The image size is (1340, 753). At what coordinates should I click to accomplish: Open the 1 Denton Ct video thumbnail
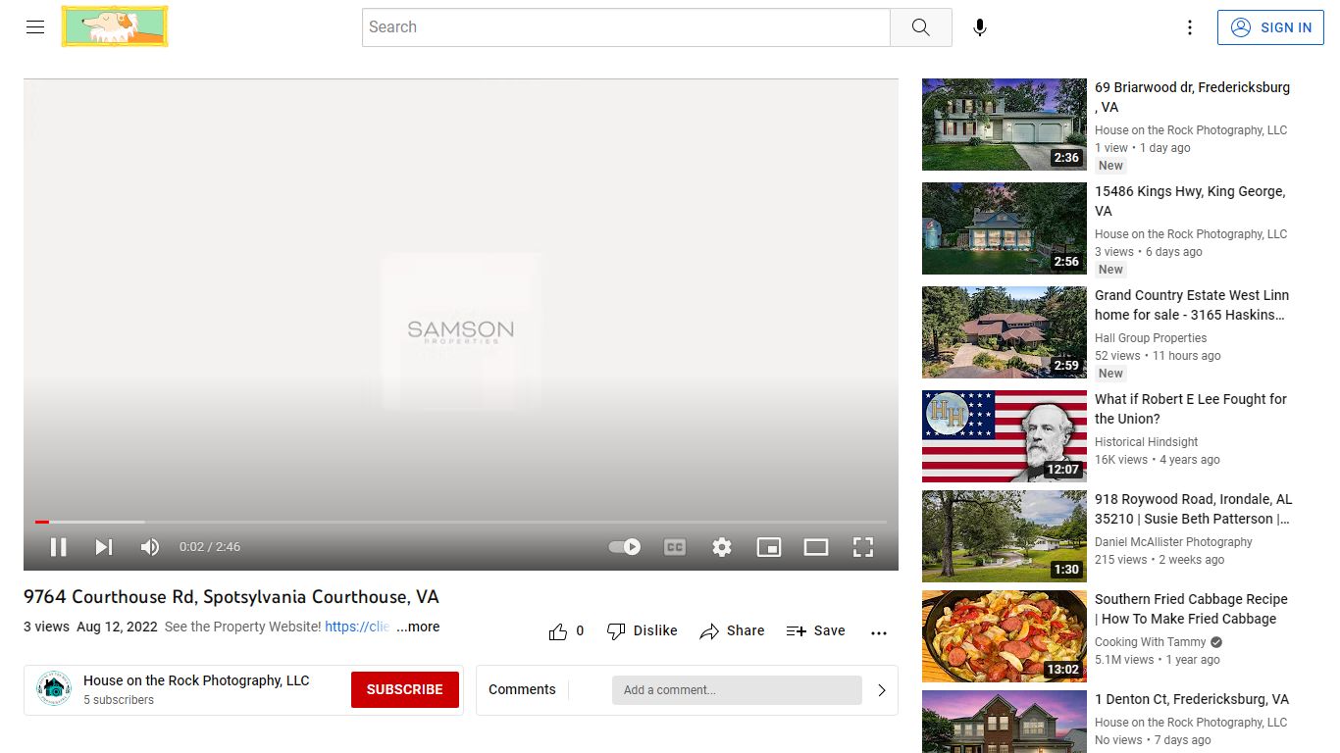pyautogui.click(x=1005, y=722)
